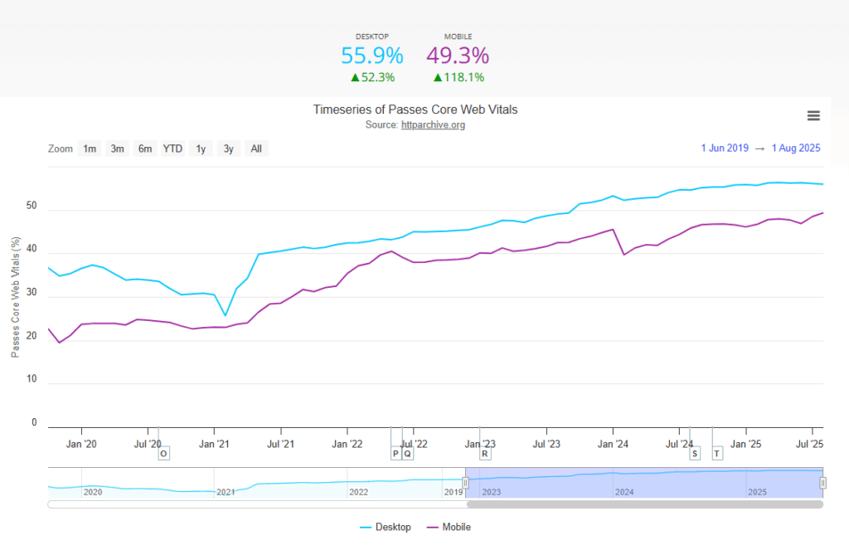The height and width of the screenshot is (550, 849).
Task: Click the flag marker labeled O
Action: click(x=163, y=454)
